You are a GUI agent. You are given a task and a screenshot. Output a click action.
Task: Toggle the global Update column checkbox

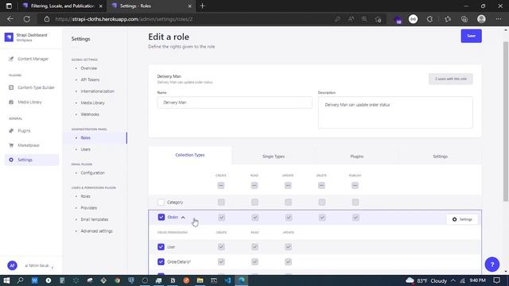coord(288,185)
